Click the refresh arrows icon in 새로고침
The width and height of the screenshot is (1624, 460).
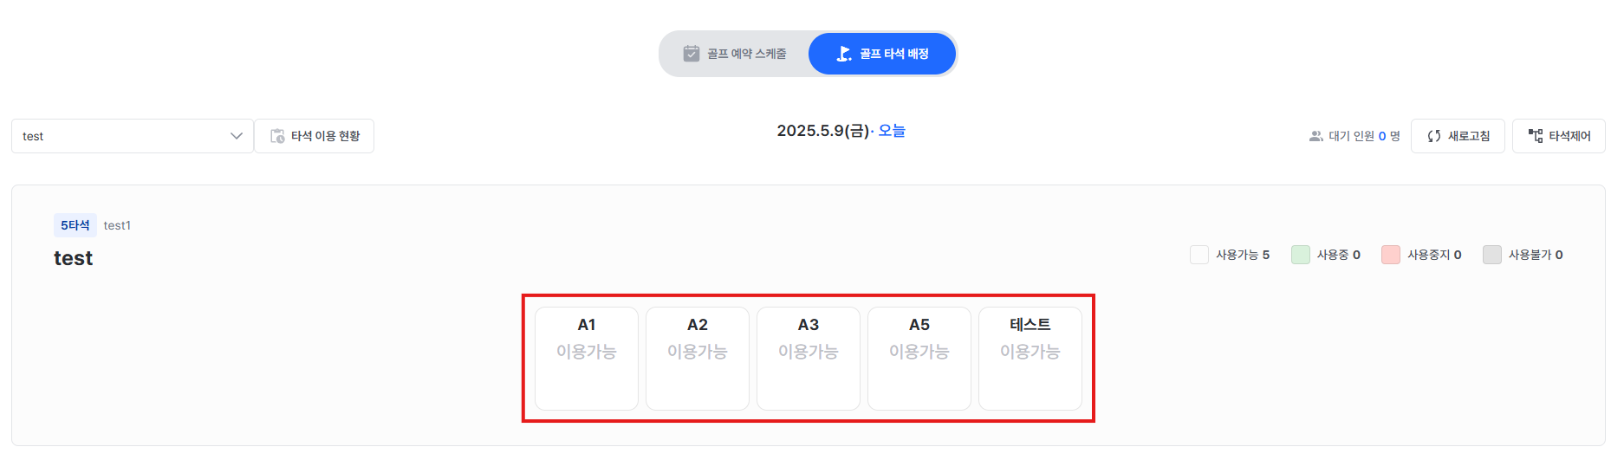point(1434,136)
